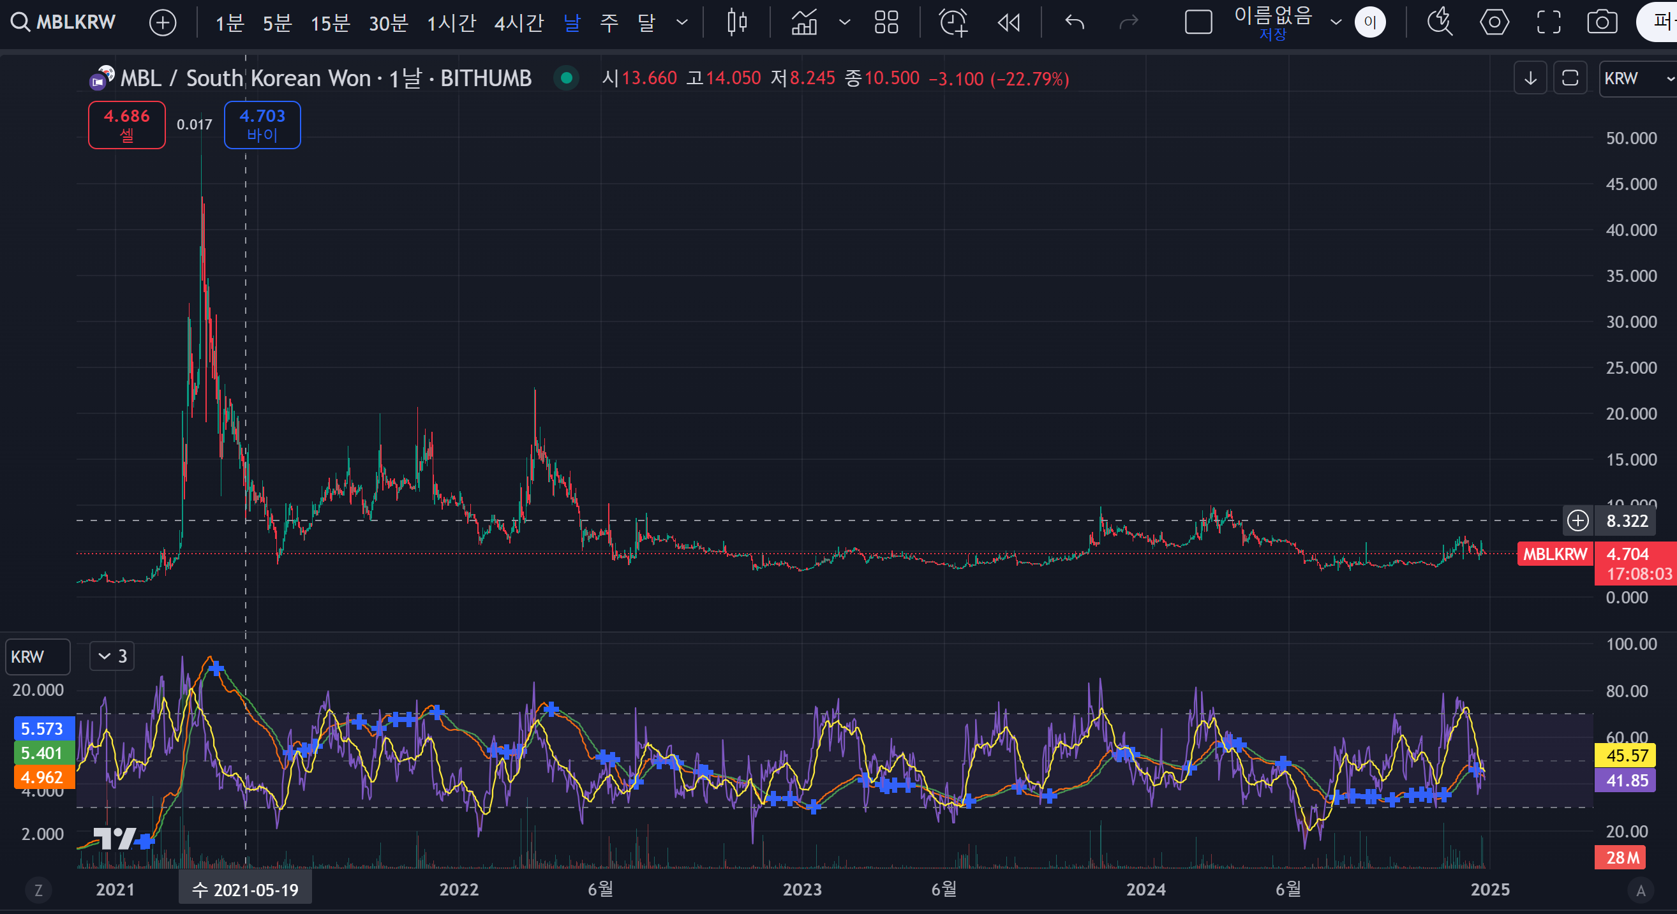Click the down arrow pane button

(1530, 78)
